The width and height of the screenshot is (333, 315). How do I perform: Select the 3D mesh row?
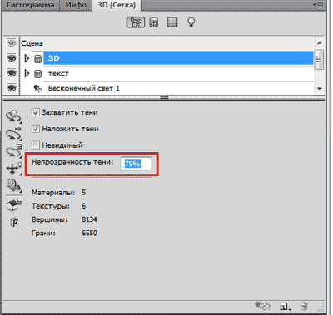(178, 58)
